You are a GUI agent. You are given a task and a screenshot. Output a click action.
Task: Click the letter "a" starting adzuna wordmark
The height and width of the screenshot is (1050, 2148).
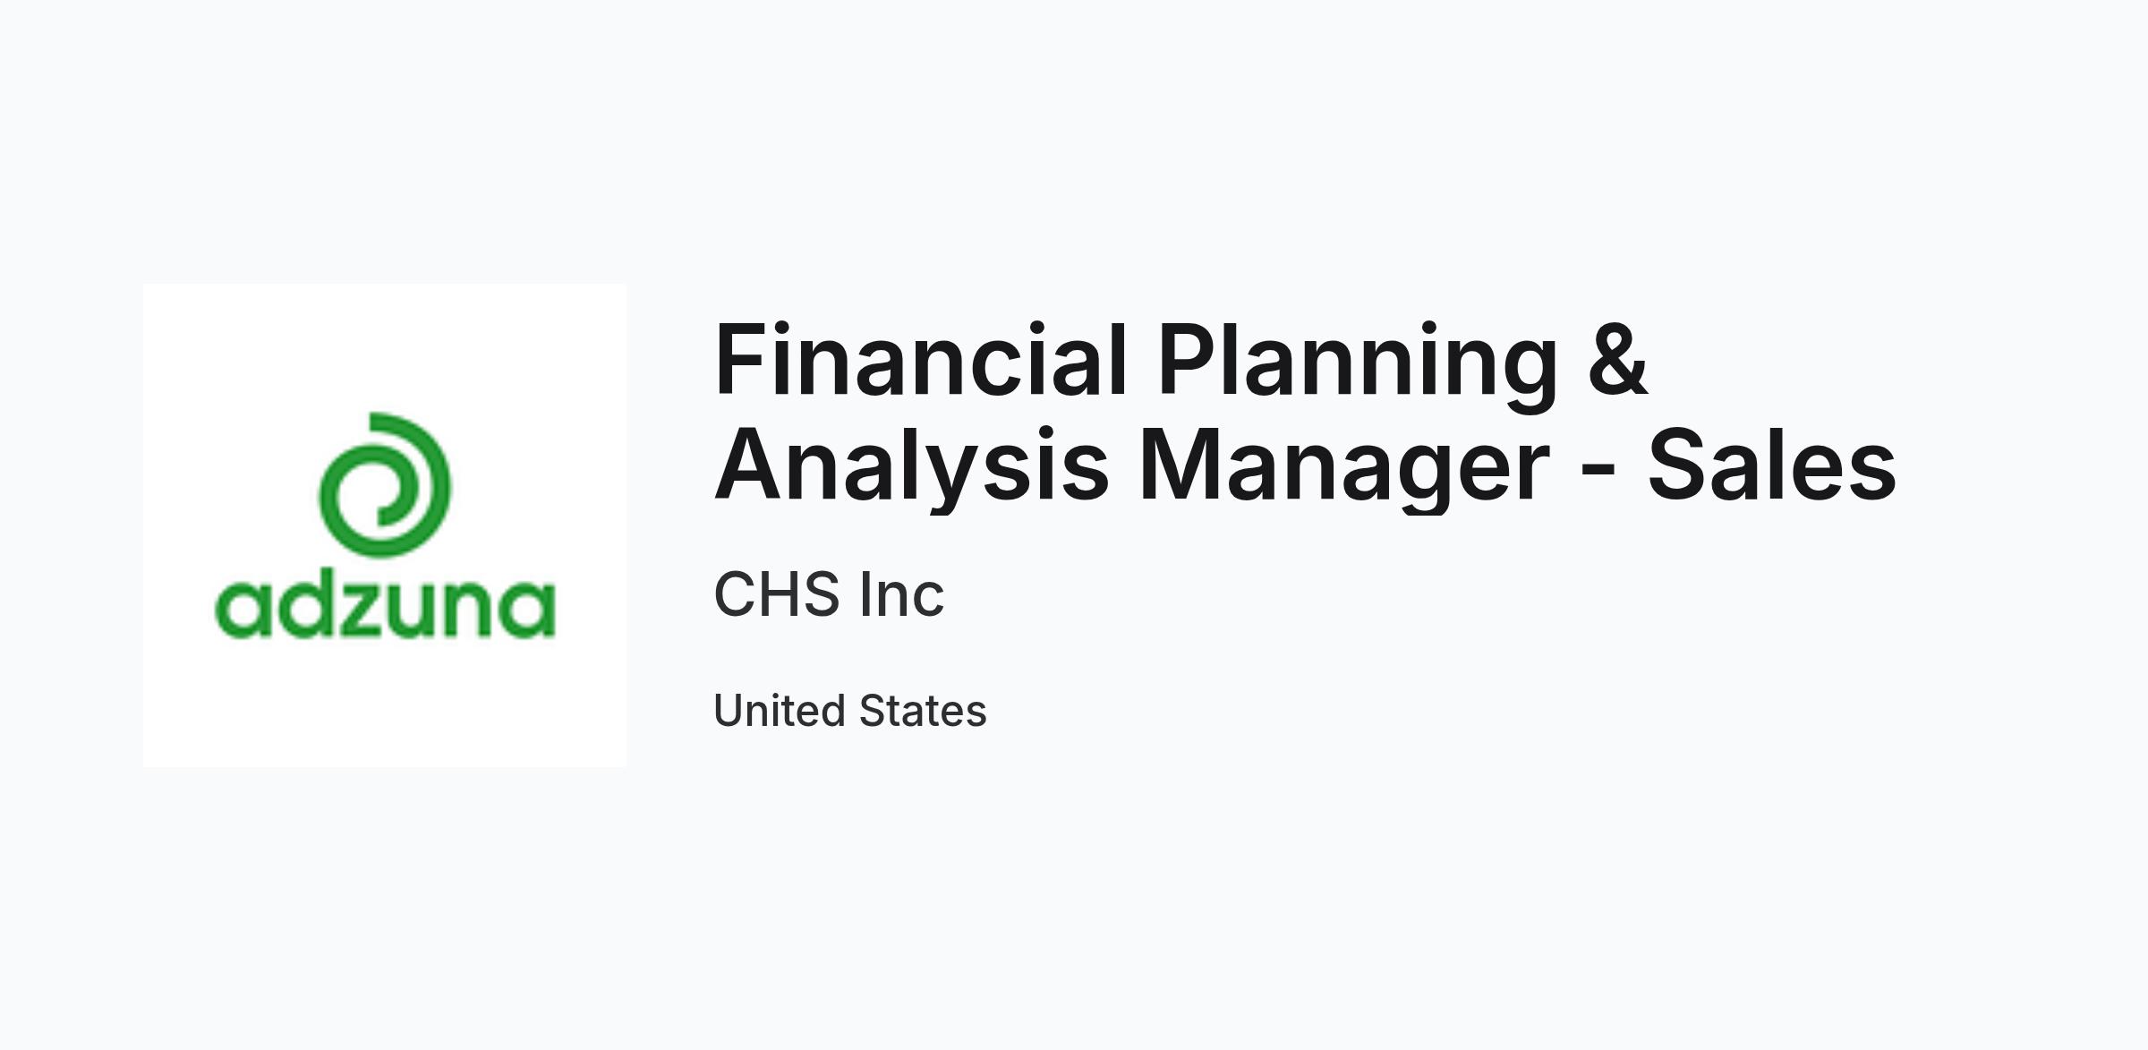pyautogui.click(x=243, y=613)
